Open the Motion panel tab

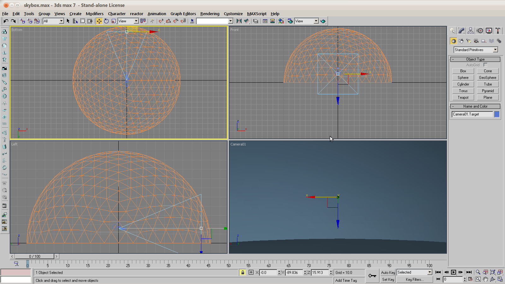pyautogui.click(x=480, y=31)
